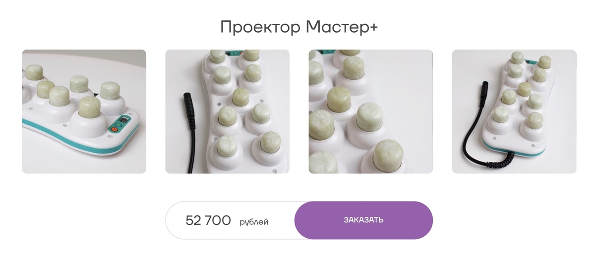Viewport: 595px width, 258px height.
Task: Click the orange power button in first photo
Action: [114, 129]
